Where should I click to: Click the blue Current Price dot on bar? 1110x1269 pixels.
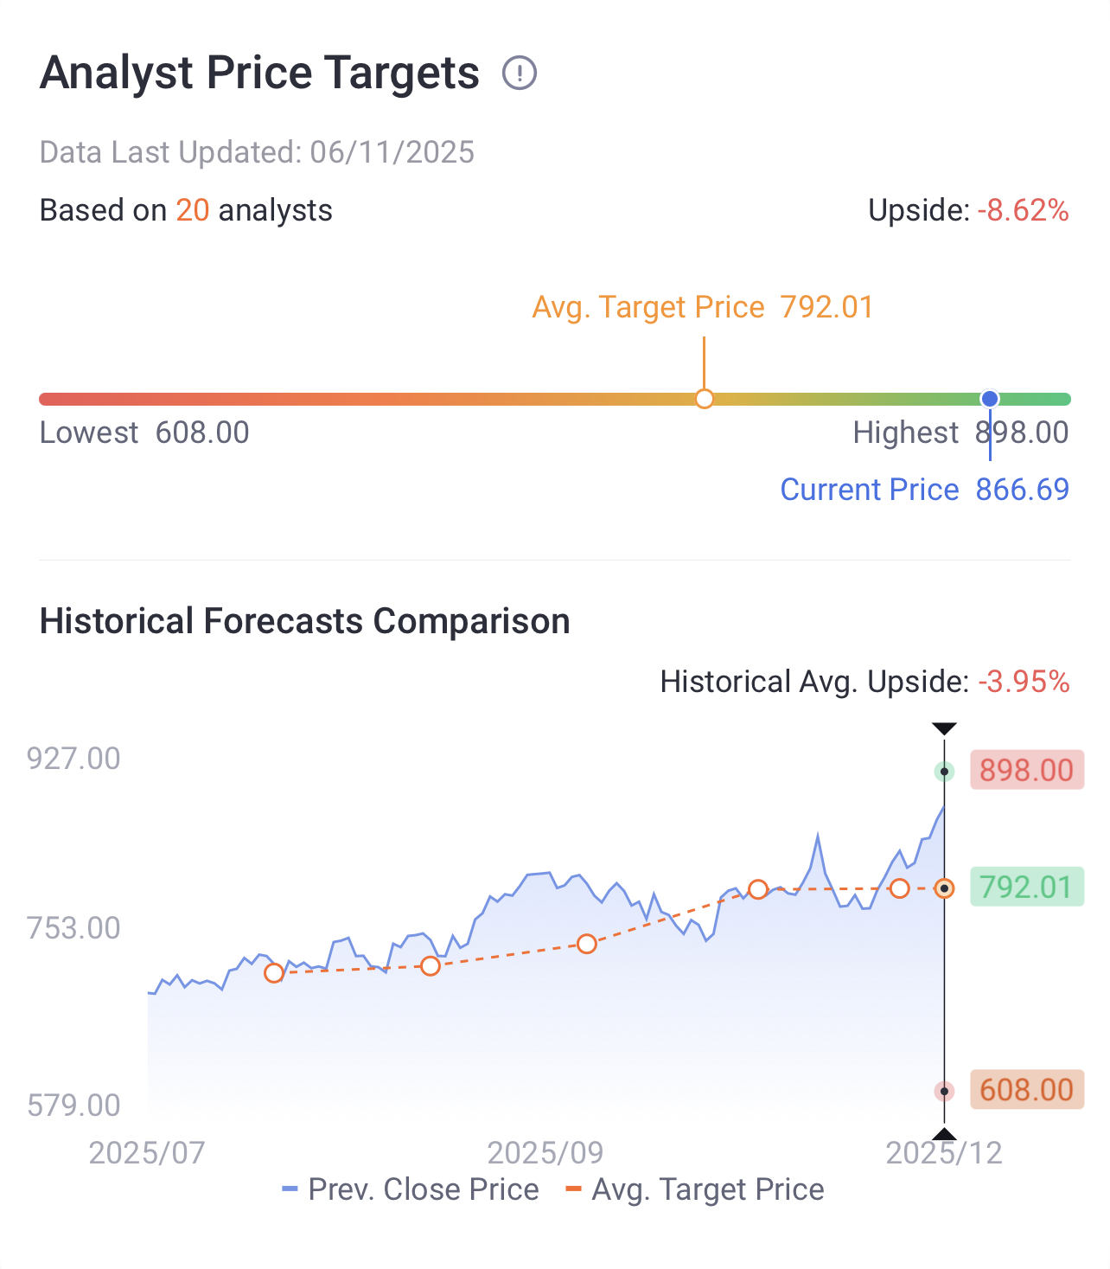click(x=990, y=399)
